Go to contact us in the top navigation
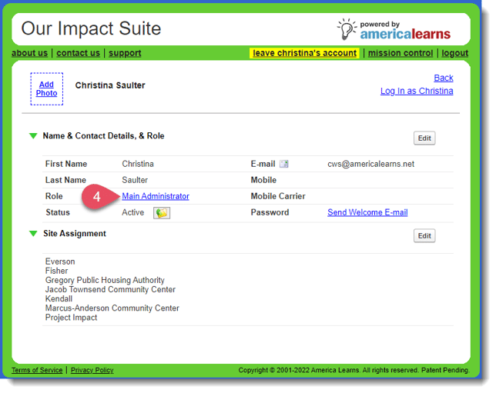The height and width of the screenshot is (393, 496). pos(78,53)
